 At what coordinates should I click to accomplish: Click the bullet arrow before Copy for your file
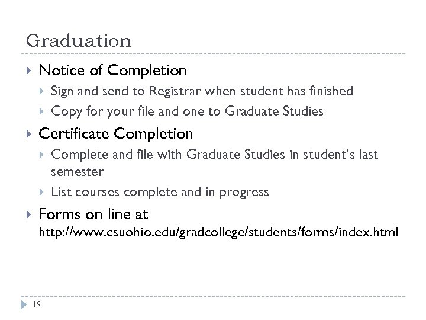point(43,111)
